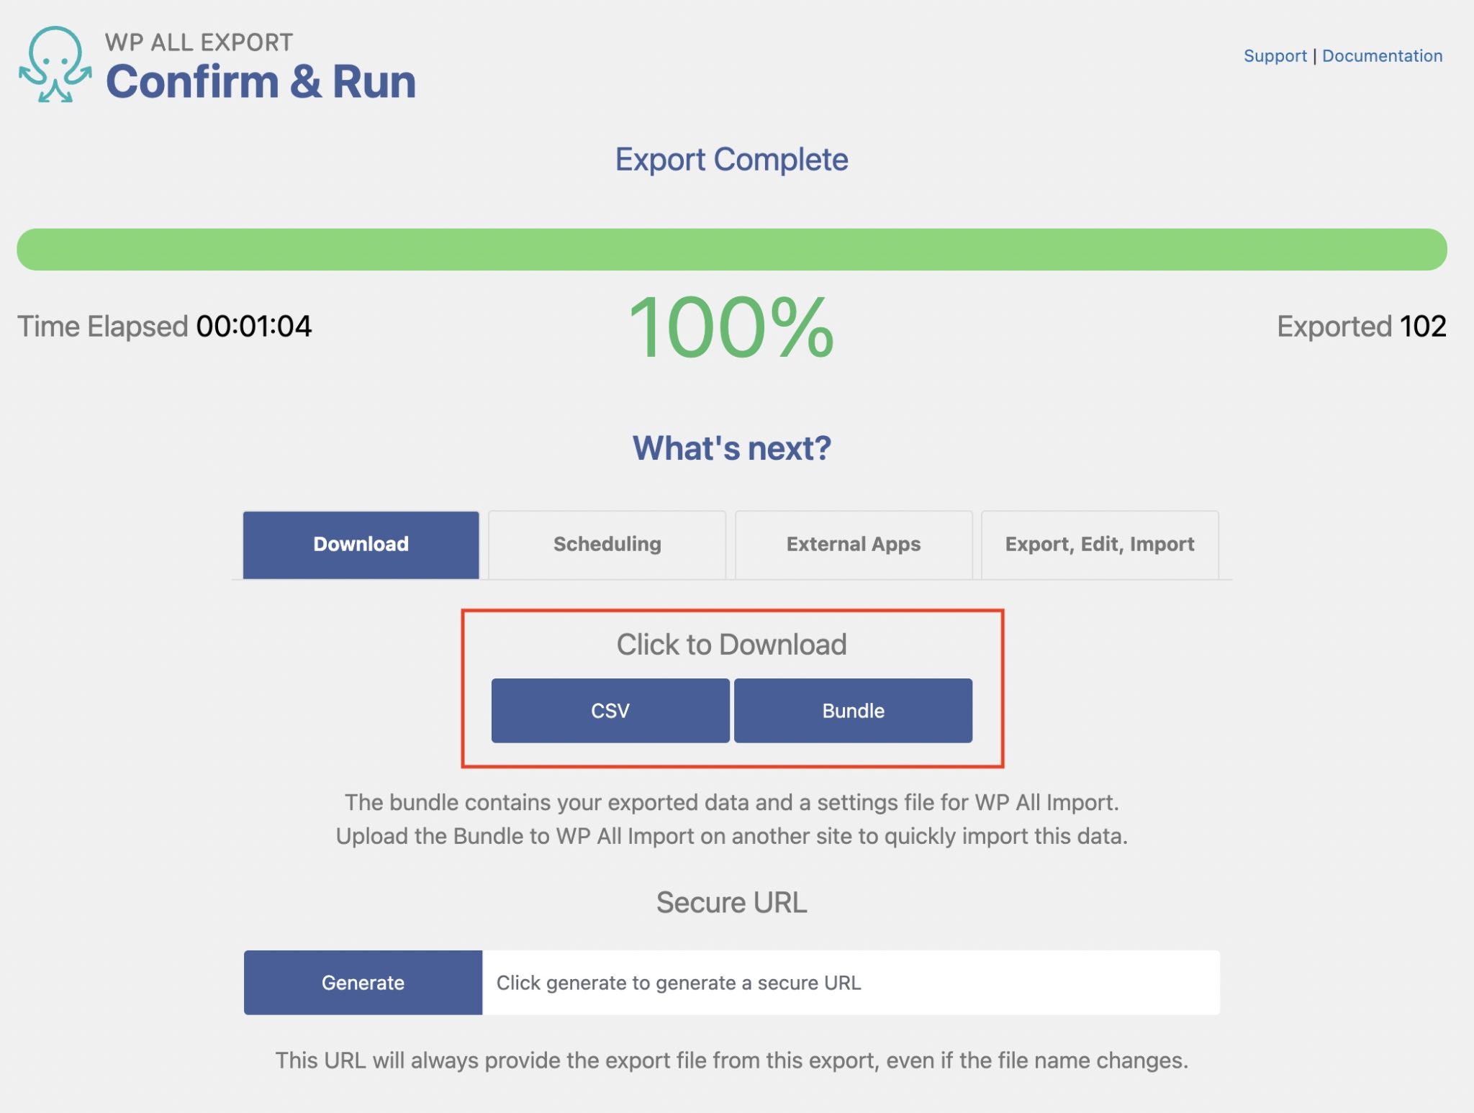1474x1113 pixels.
Task: Click the green progress bar
Action: pyautogui.click(x=737, y=248)
